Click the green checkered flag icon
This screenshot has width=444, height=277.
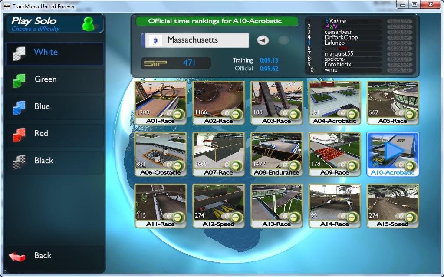coord(19,80)
